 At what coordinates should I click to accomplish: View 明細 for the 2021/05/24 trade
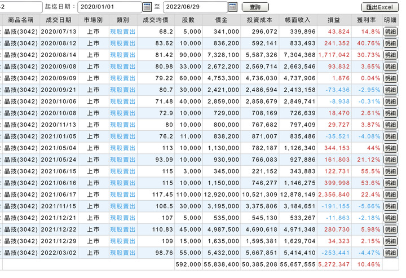pyautogui.click(x=390, y=160)
